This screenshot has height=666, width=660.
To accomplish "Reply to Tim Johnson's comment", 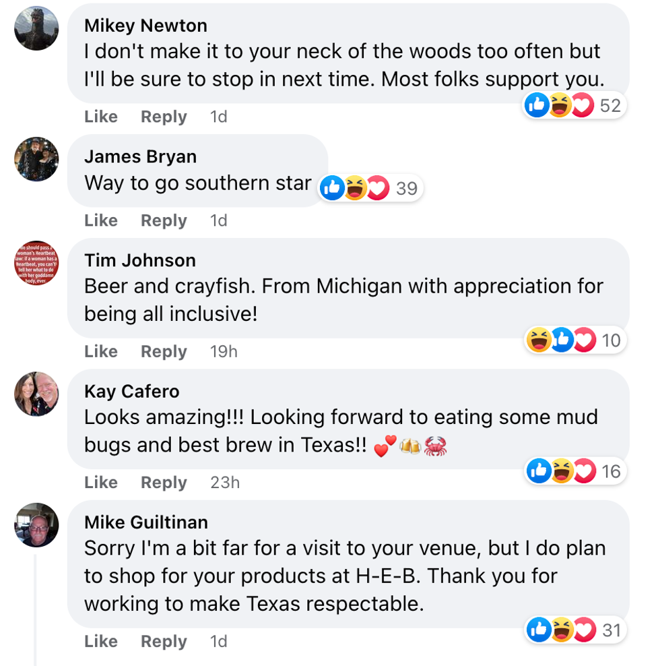I will pyautogui.click(x=163, y=351).
